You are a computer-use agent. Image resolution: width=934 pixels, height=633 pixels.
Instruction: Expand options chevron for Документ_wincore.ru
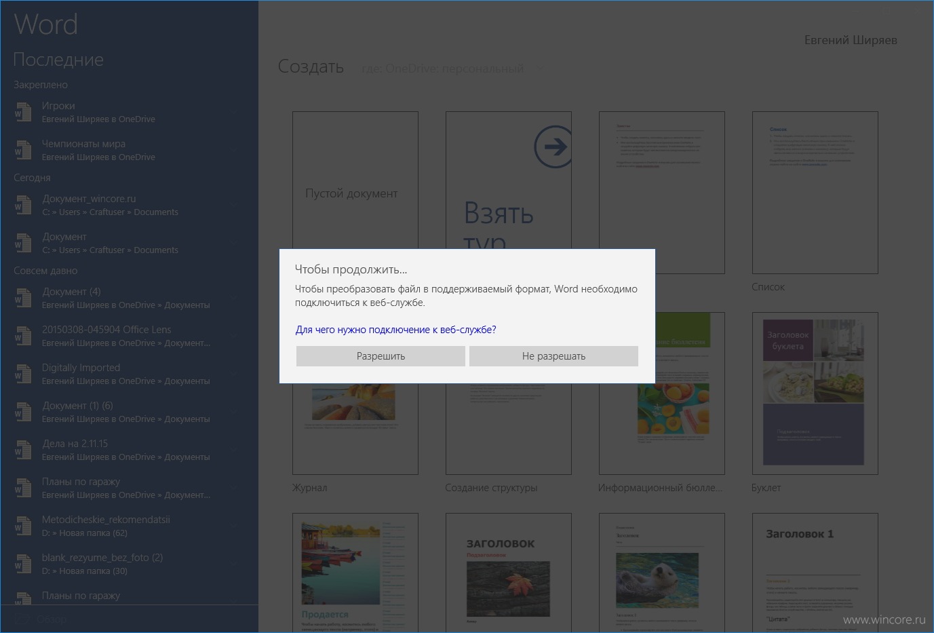point(233,205)
